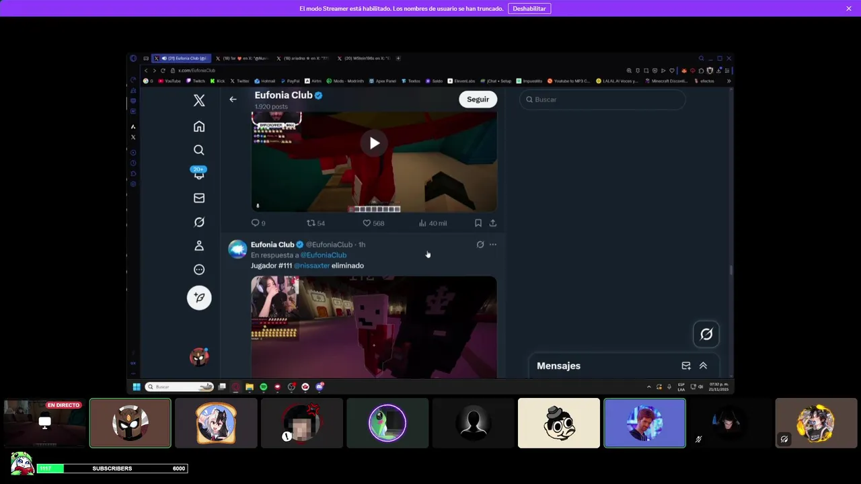Open the More options circle in the sidebar

coord(199,270)
